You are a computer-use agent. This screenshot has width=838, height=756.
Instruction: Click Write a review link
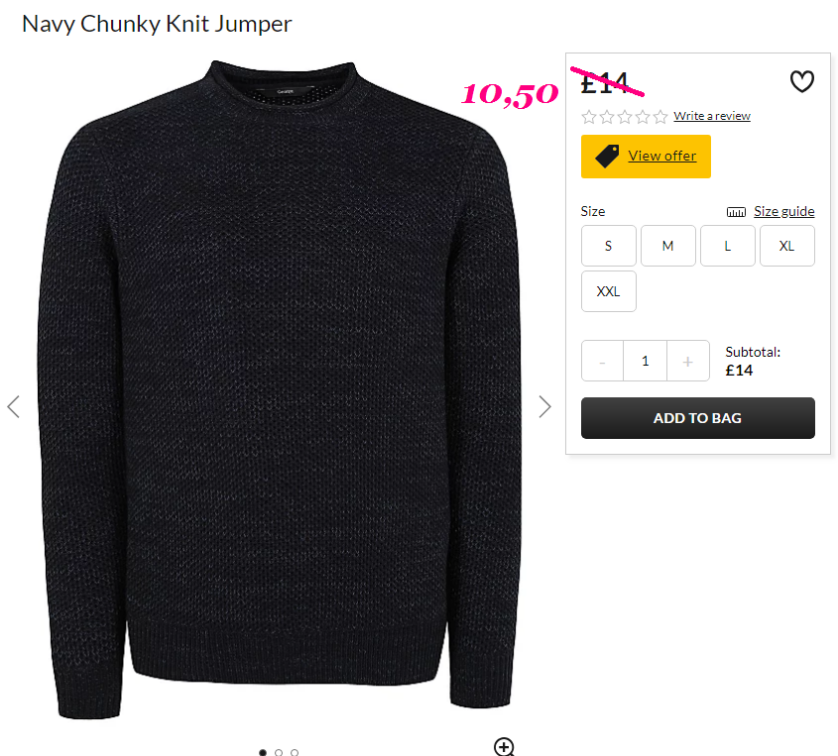pos(712,116)
